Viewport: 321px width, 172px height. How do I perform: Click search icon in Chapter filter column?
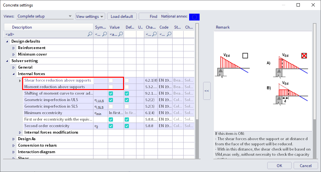pyautogui.click(x=155, y=34)
